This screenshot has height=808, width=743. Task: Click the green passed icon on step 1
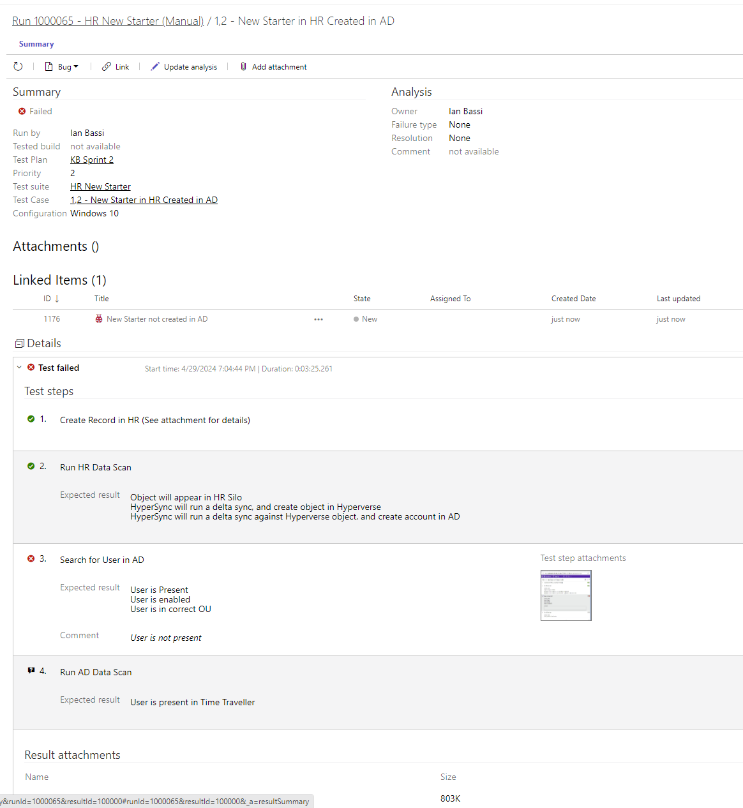(x=31, y=419)
